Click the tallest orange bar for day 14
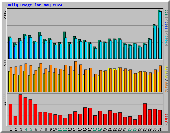 (76, 76)
